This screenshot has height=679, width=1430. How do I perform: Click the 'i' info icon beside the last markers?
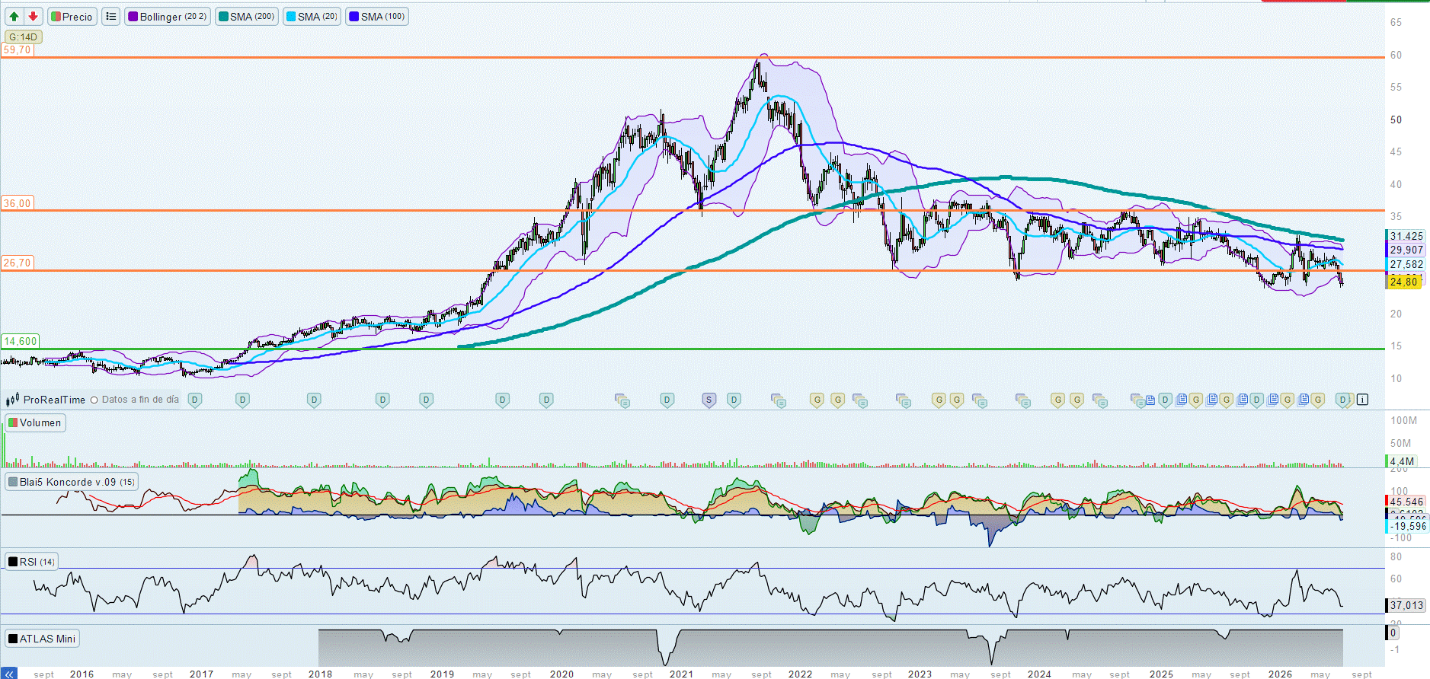pos(1362,400)
